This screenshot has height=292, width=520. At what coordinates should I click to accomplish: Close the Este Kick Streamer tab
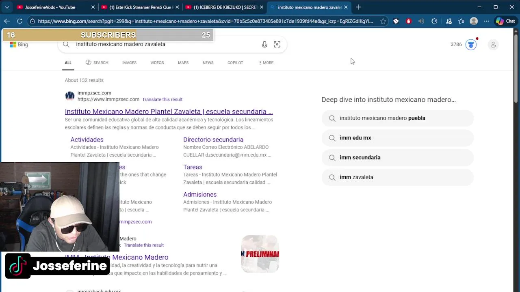(177, 7)
